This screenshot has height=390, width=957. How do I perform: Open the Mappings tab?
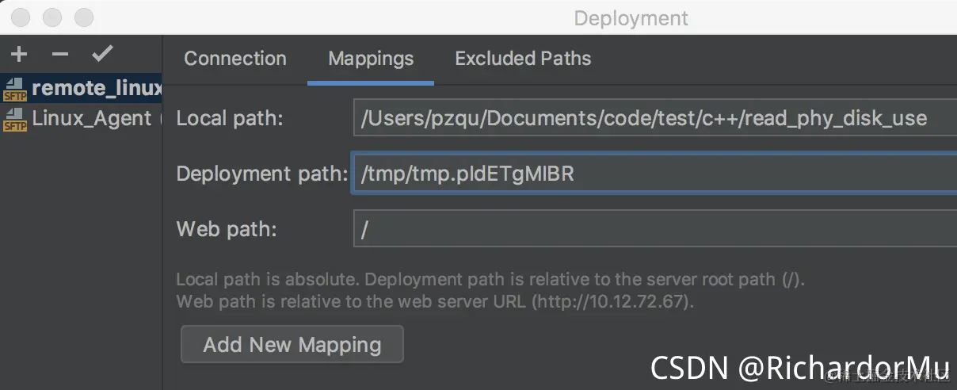pyautogui.click(x=371, y=59)
